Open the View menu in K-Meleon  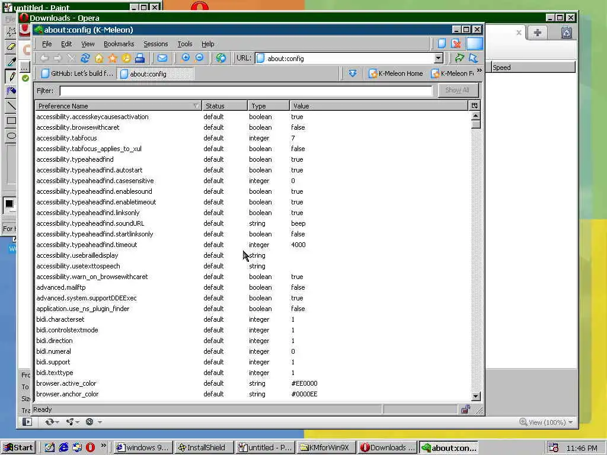[x=88, y=44]
